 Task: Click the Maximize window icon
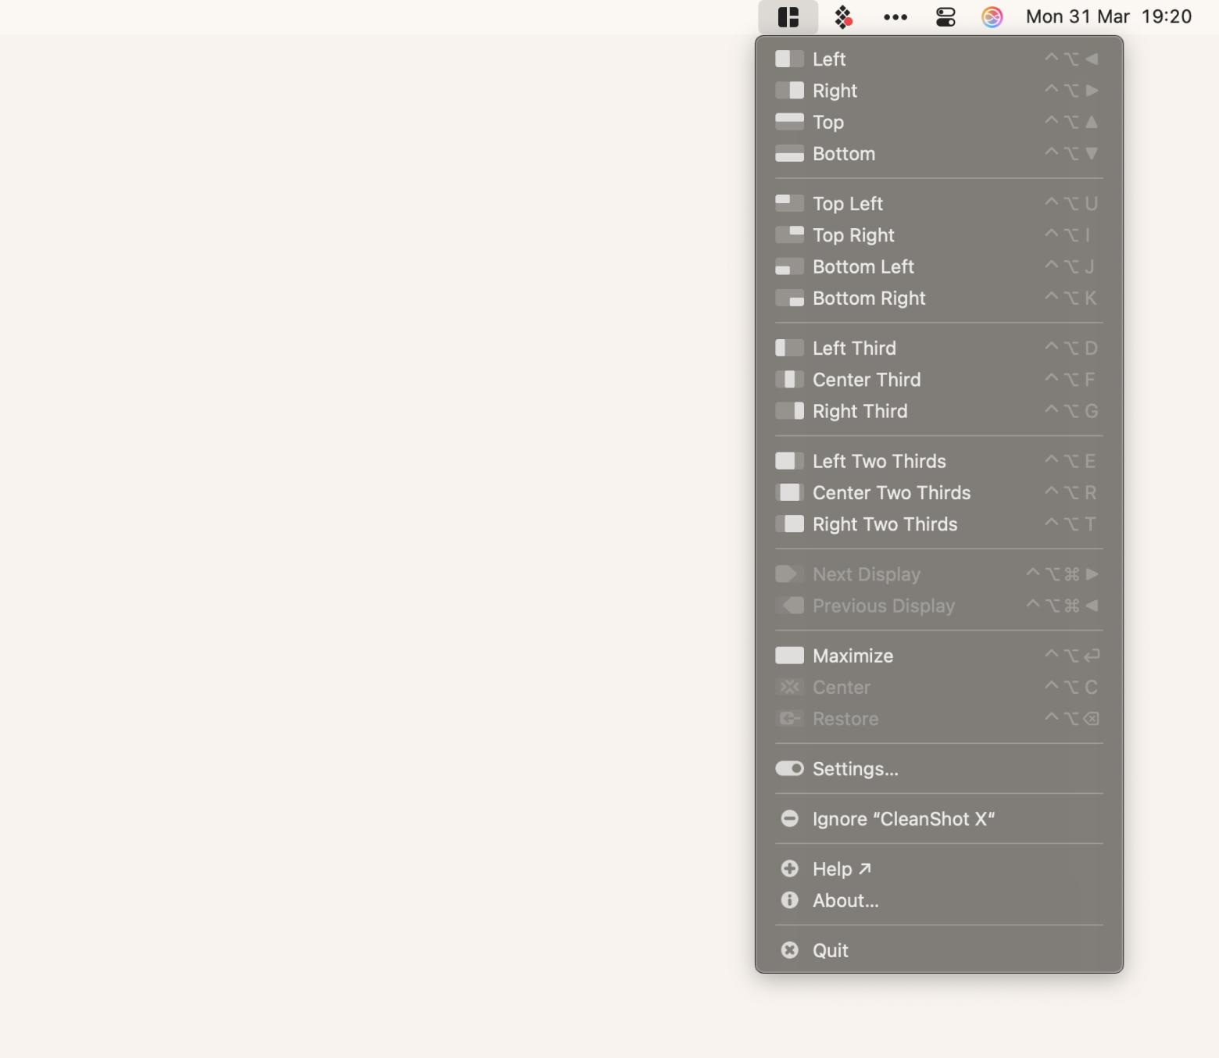[x=789, y=656]
